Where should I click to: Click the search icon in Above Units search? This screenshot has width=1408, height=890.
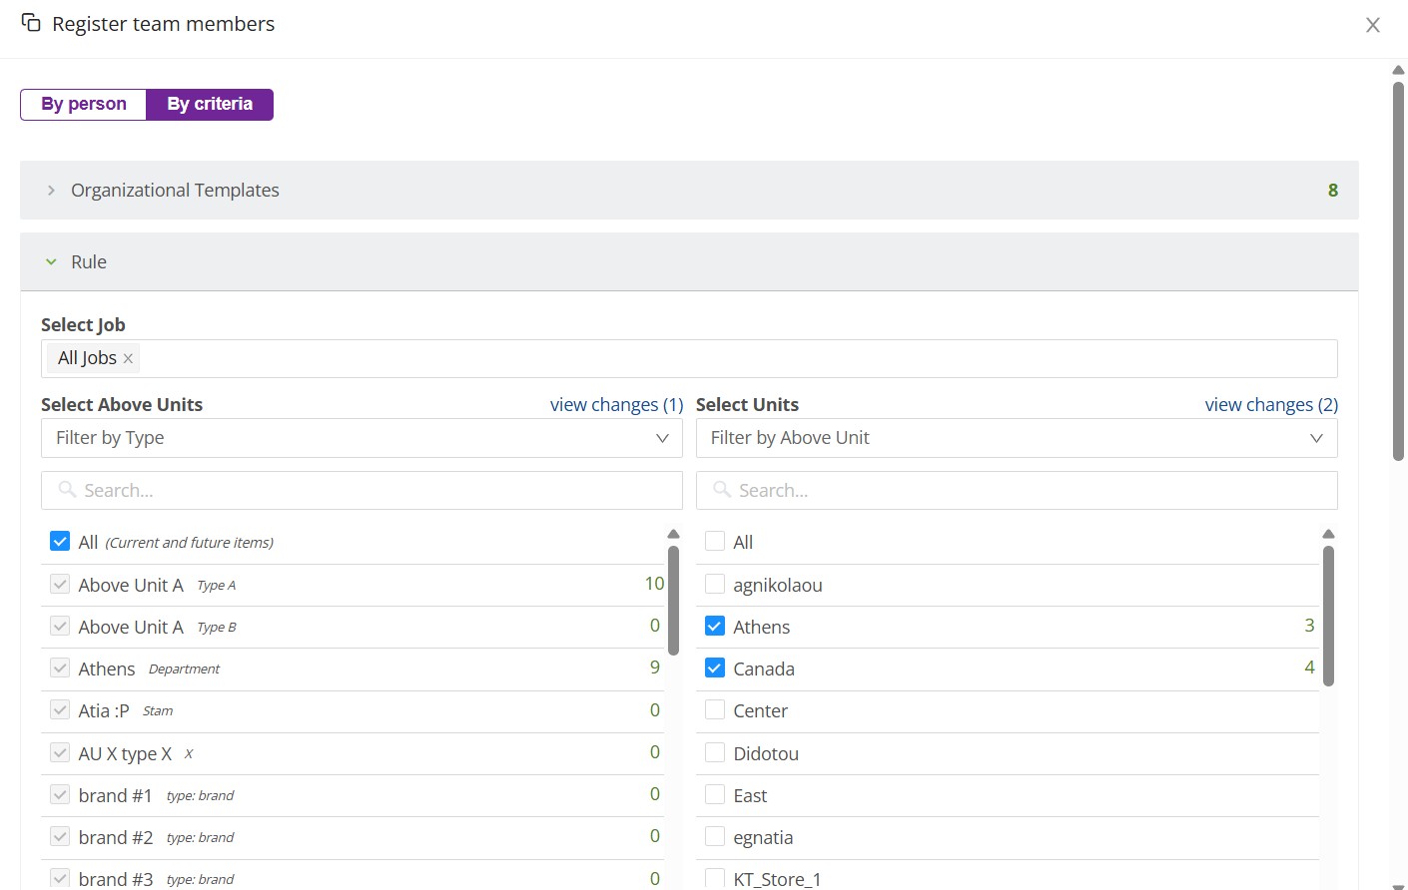click(67, 489)
